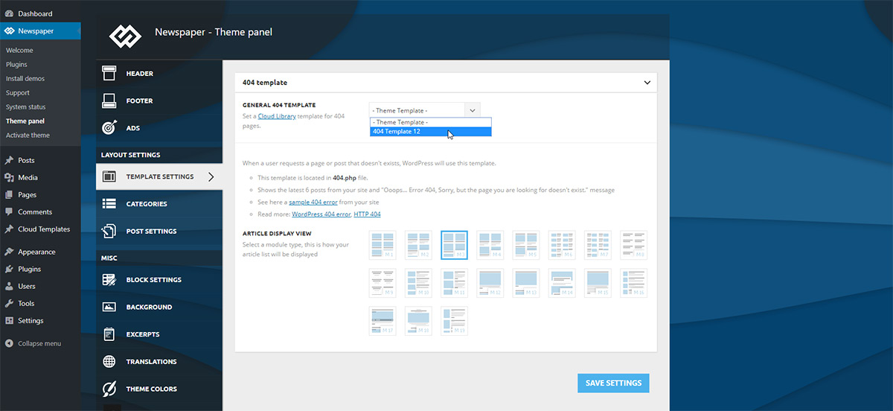
Task: Select module M3 article display layout
Action: [x=454, y=245]
